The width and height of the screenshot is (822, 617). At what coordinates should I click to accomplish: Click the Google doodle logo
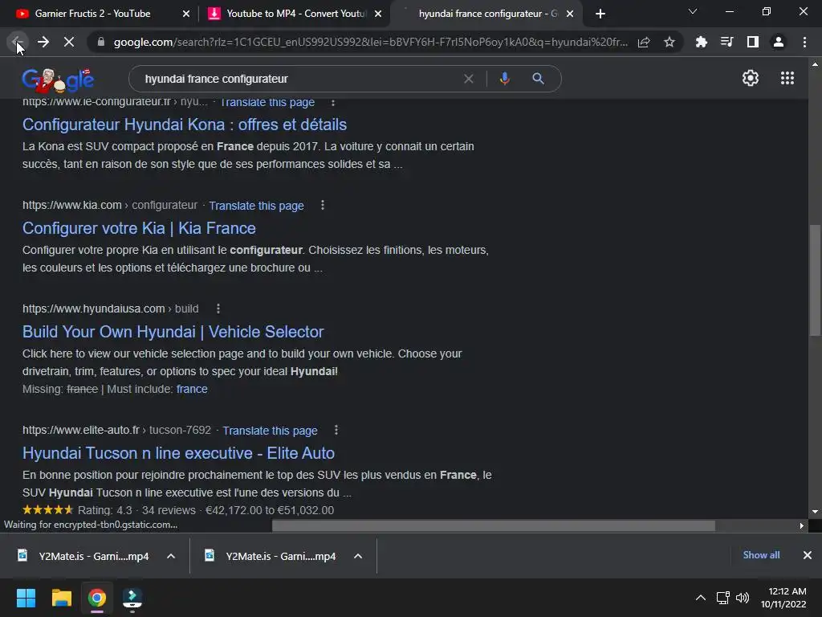pos(58,80)
